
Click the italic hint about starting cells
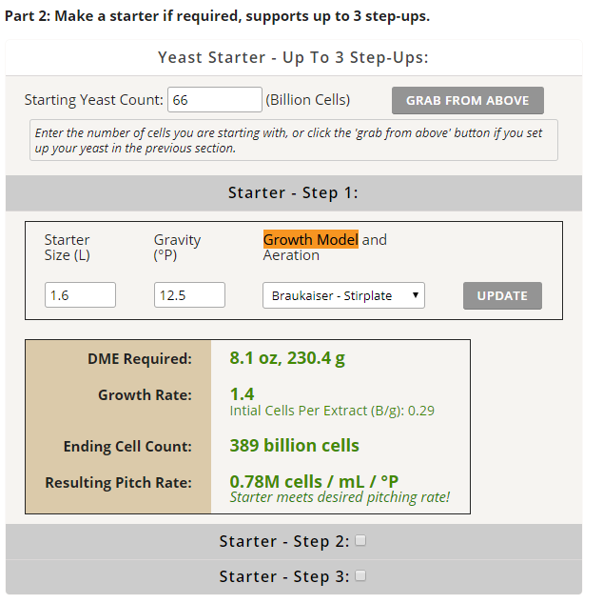click(x=293, y=140)
